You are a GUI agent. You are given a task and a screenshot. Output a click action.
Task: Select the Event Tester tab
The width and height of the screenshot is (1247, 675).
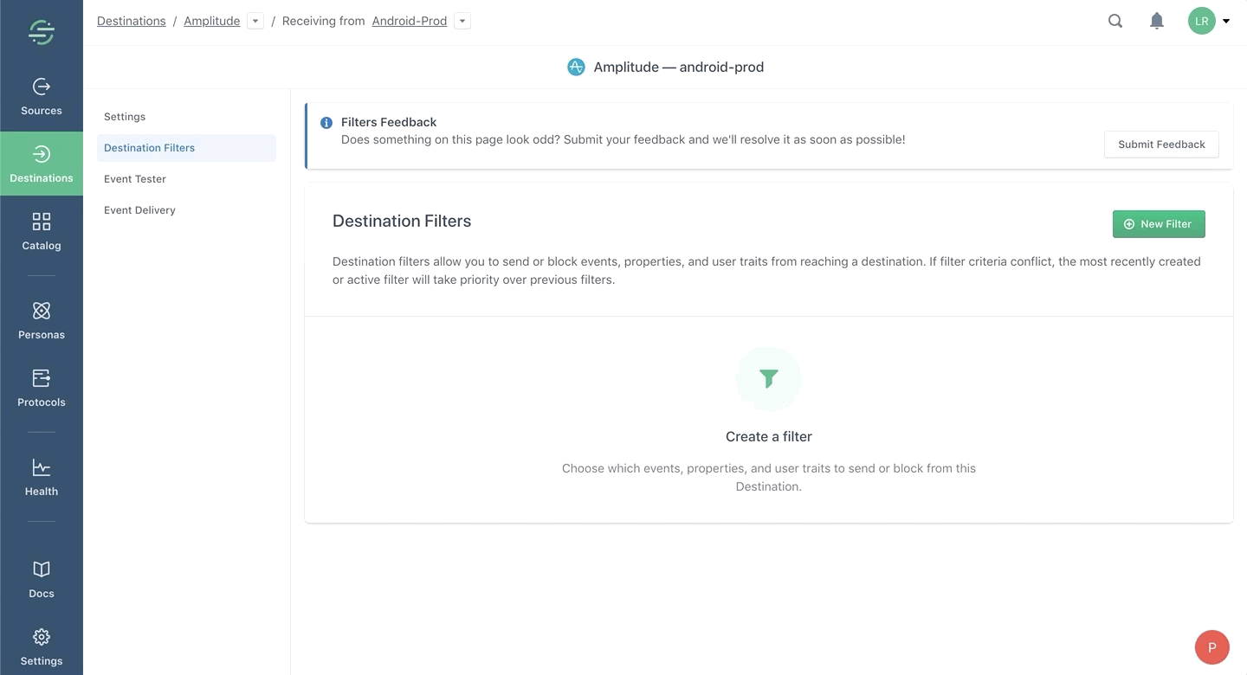pos(186,179)
